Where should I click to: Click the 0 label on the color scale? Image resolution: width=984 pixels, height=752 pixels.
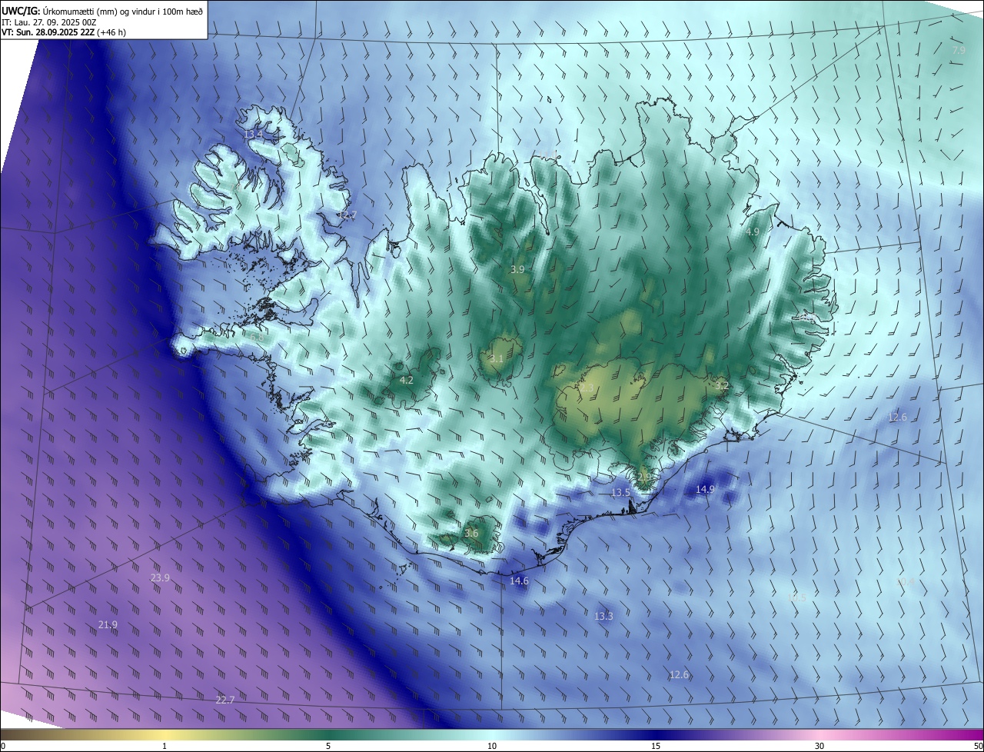pos(3,746)
